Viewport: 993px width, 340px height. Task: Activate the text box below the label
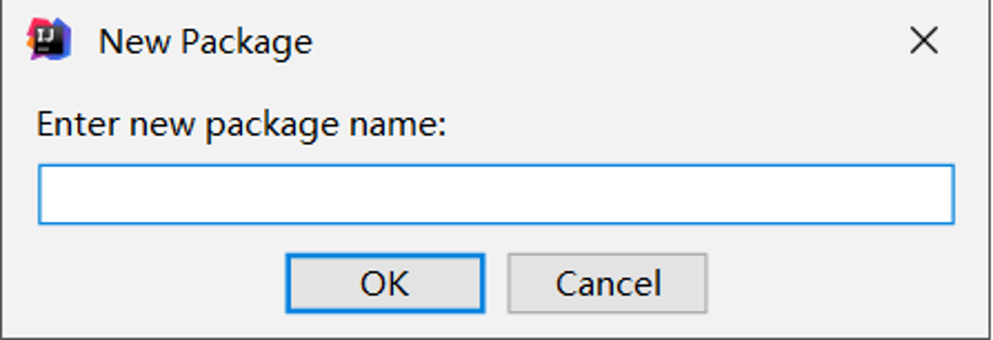pos(496,194)
